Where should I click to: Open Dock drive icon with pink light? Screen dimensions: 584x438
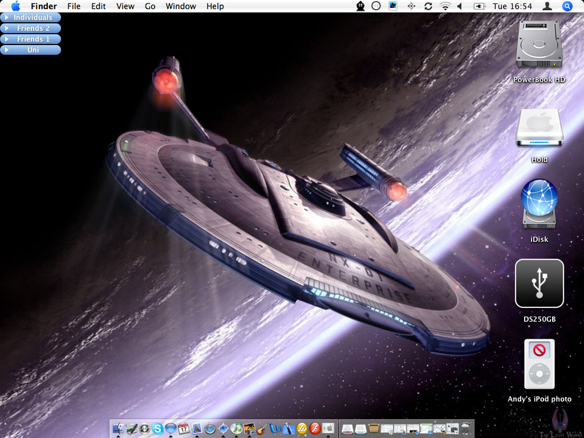(347, 429)
